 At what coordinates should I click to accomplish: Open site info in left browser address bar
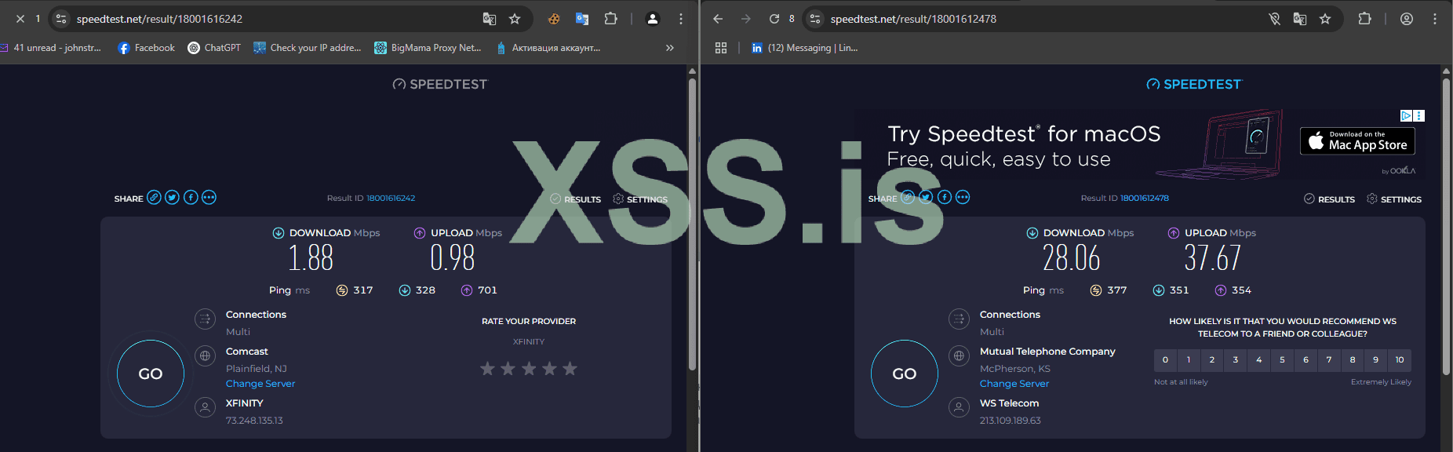coord(61,19)
